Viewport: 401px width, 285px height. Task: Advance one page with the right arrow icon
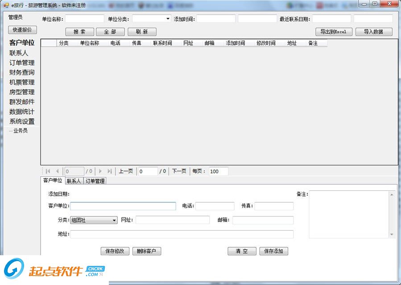coord(100,171)
